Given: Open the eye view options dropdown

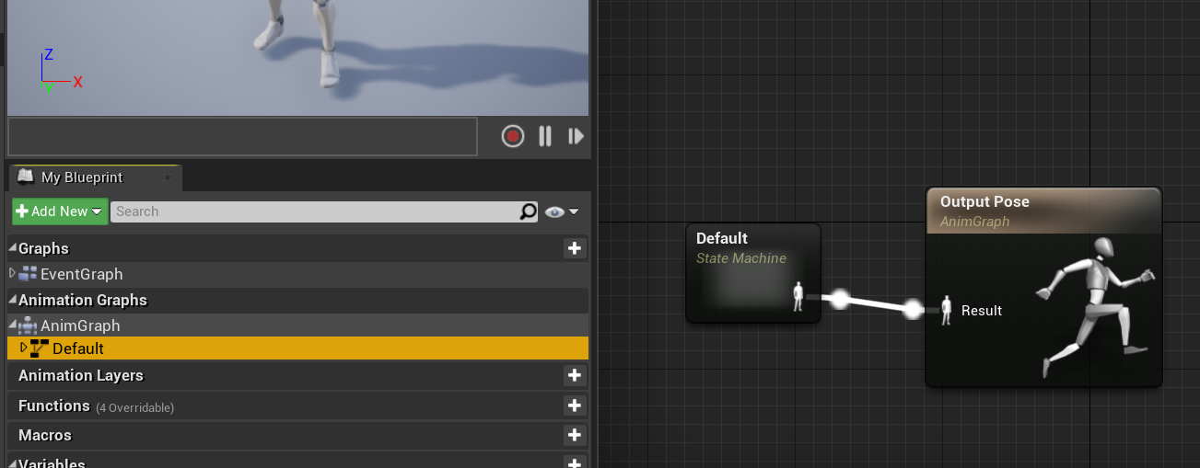Looking at the screenshot, I should (x=562, y=211).
